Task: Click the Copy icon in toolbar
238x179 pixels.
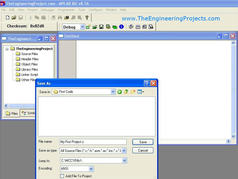Action: tap(37, 18)
